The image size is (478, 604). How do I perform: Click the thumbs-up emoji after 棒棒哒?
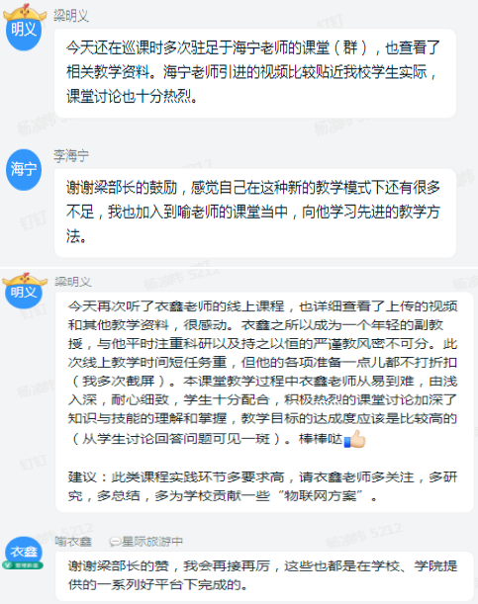tap(354, 439)
